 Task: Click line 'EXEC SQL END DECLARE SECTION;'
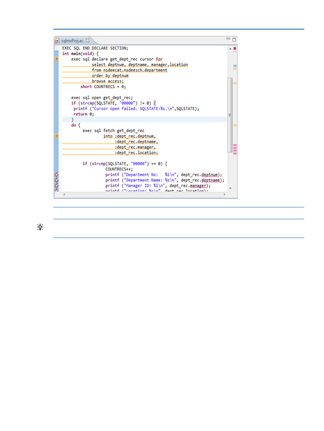[x=95, y=48]
